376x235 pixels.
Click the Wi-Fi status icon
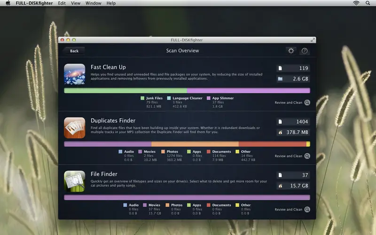point(356,3)
